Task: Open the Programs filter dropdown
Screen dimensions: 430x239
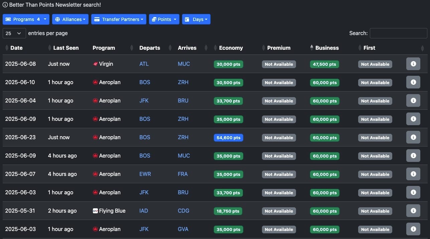Action: 26,19
